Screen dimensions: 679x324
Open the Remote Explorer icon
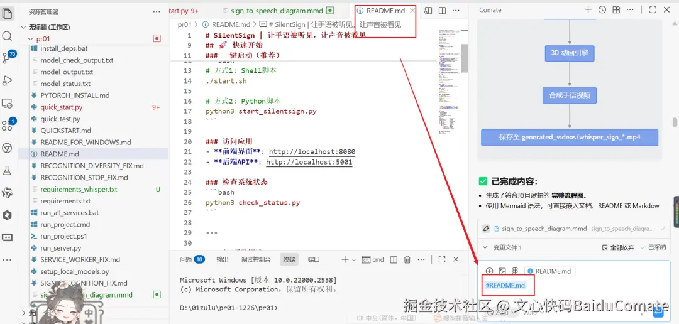click(x=7, y=104)
